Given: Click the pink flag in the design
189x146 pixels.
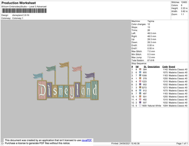Looking at the screenshot, I should click(x=77, y=69).
